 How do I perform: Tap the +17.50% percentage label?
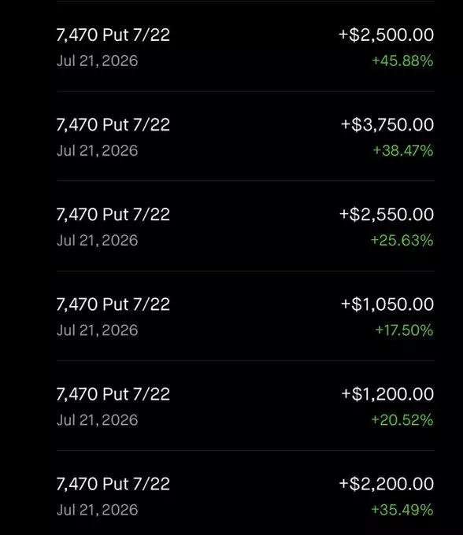tap(404, 330)
